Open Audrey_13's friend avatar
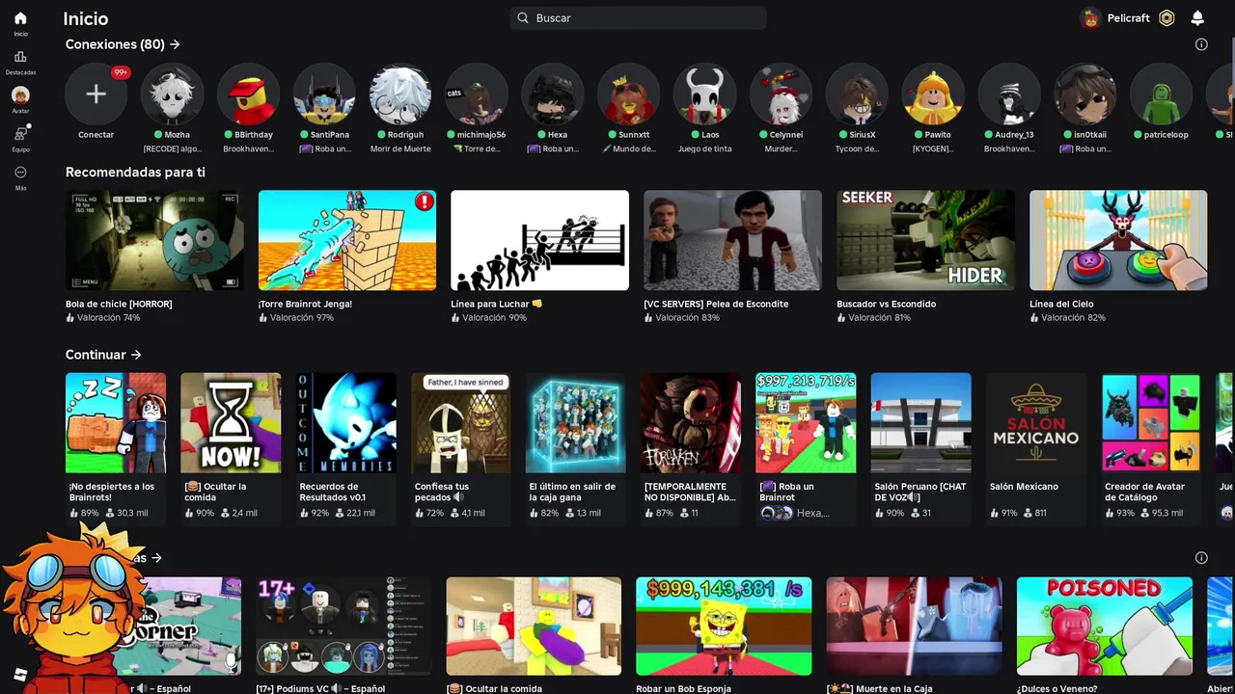 pyautogui.click(x=1009, y=93)
